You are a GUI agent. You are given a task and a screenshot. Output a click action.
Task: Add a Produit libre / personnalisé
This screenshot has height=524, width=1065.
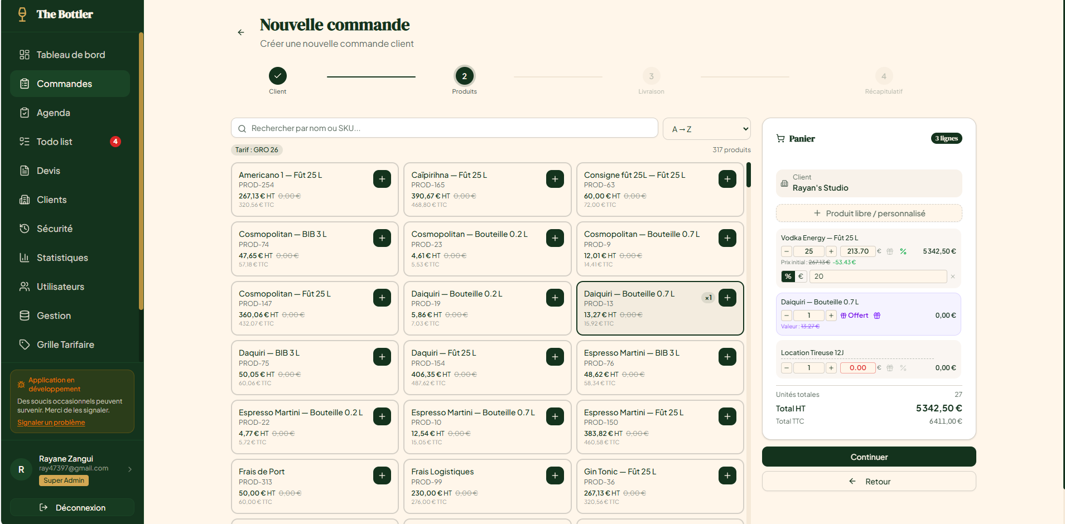pyautogui.click(x=869, y=214)
